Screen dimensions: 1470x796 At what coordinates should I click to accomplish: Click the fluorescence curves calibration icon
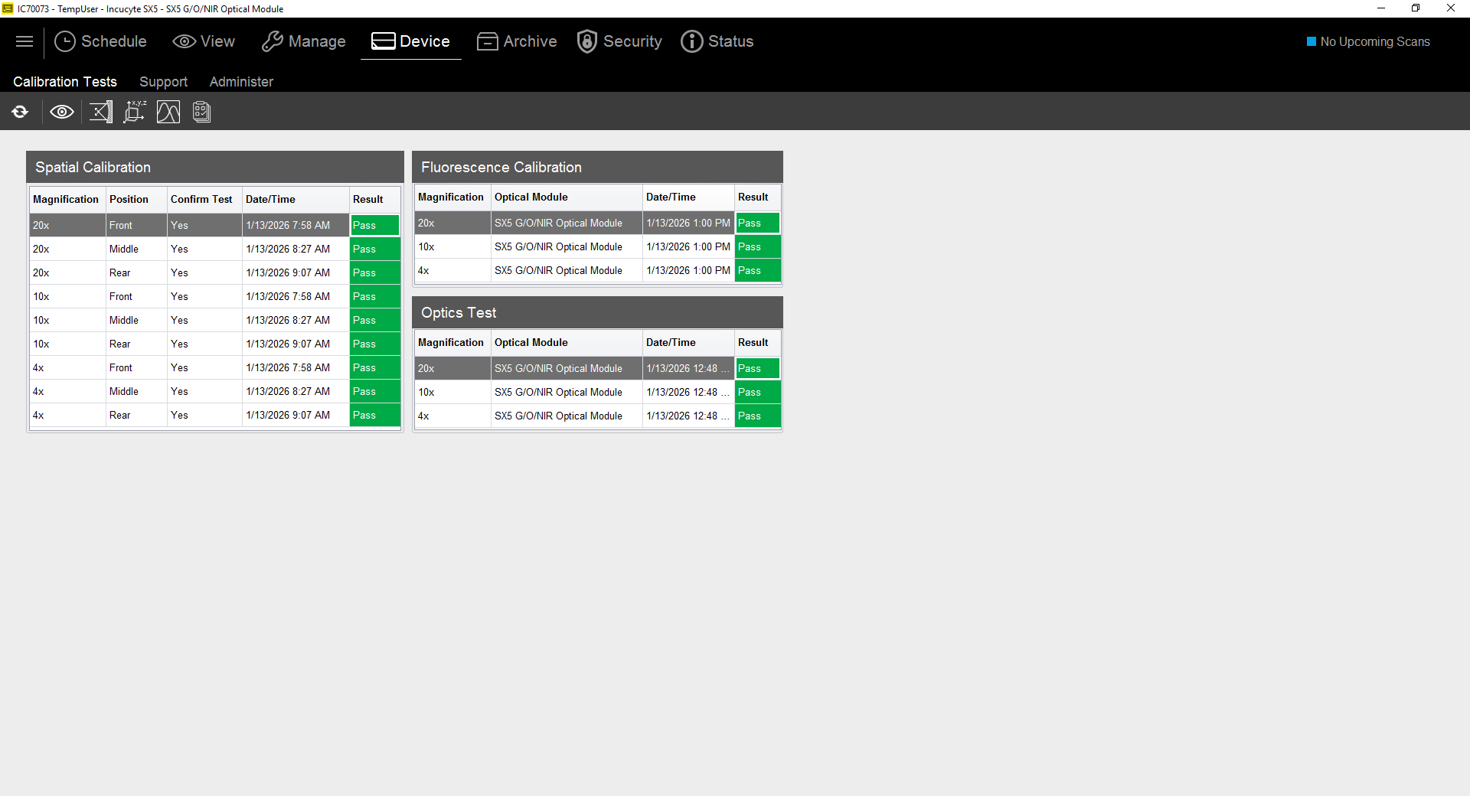click(168, 112)
